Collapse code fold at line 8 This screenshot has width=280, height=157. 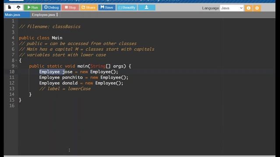click(x=16, y=61)
